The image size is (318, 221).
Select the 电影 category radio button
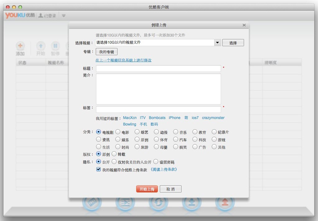118,132
